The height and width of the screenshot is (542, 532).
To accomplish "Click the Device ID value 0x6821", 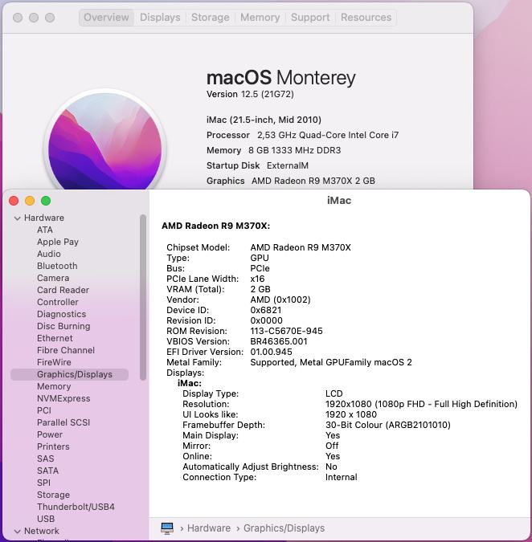I will tap(266, 310).
